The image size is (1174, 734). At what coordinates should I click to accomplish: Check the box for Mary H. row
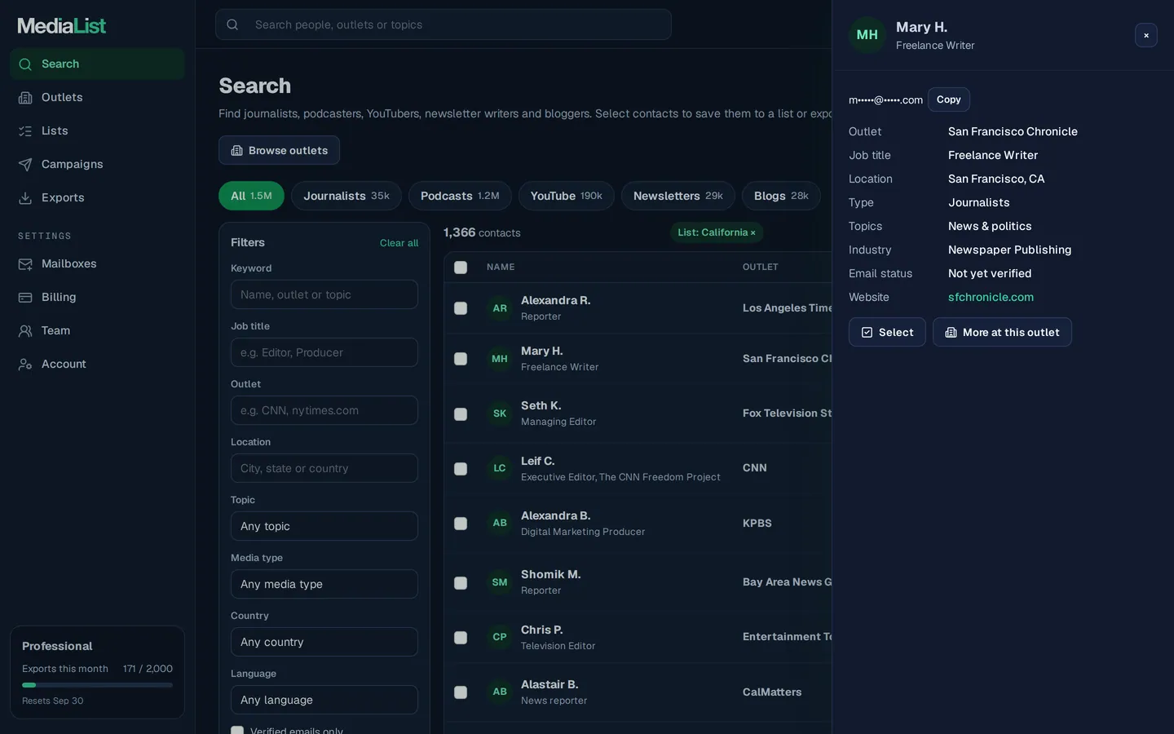pyautogui.click(x=461, y=359)
